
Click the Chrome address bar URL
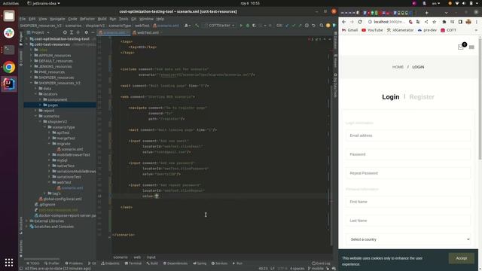(x=389, y=22)
